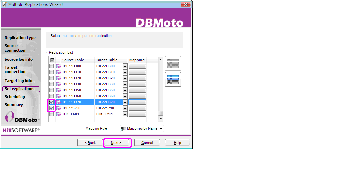Open mapping editor for TBFZZO300
The height and width of the screenshot is (187, 341).
pyautogui.click(x=137, y=66)
